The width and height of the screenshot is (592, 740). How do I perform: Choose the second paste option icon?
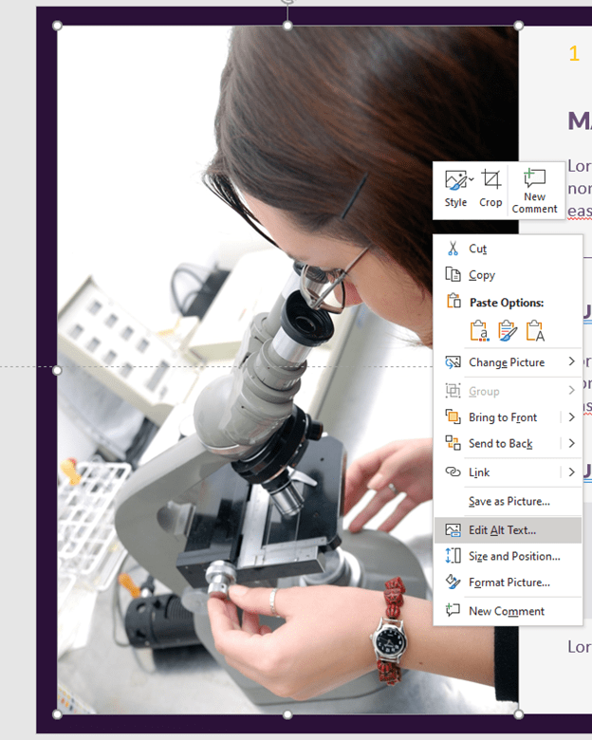(508, 330)
